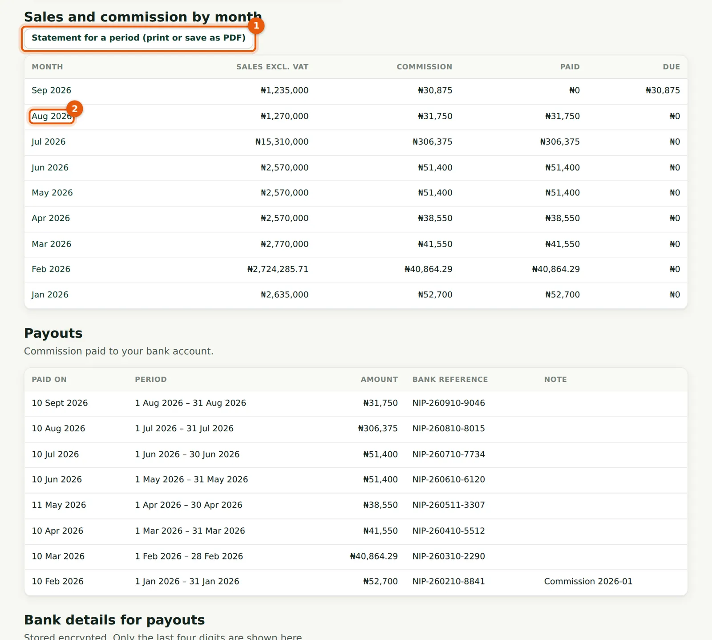The image size is (712, 640).
Task: Click the 10 Sept 2026 payout row
Action: [356, 404]
